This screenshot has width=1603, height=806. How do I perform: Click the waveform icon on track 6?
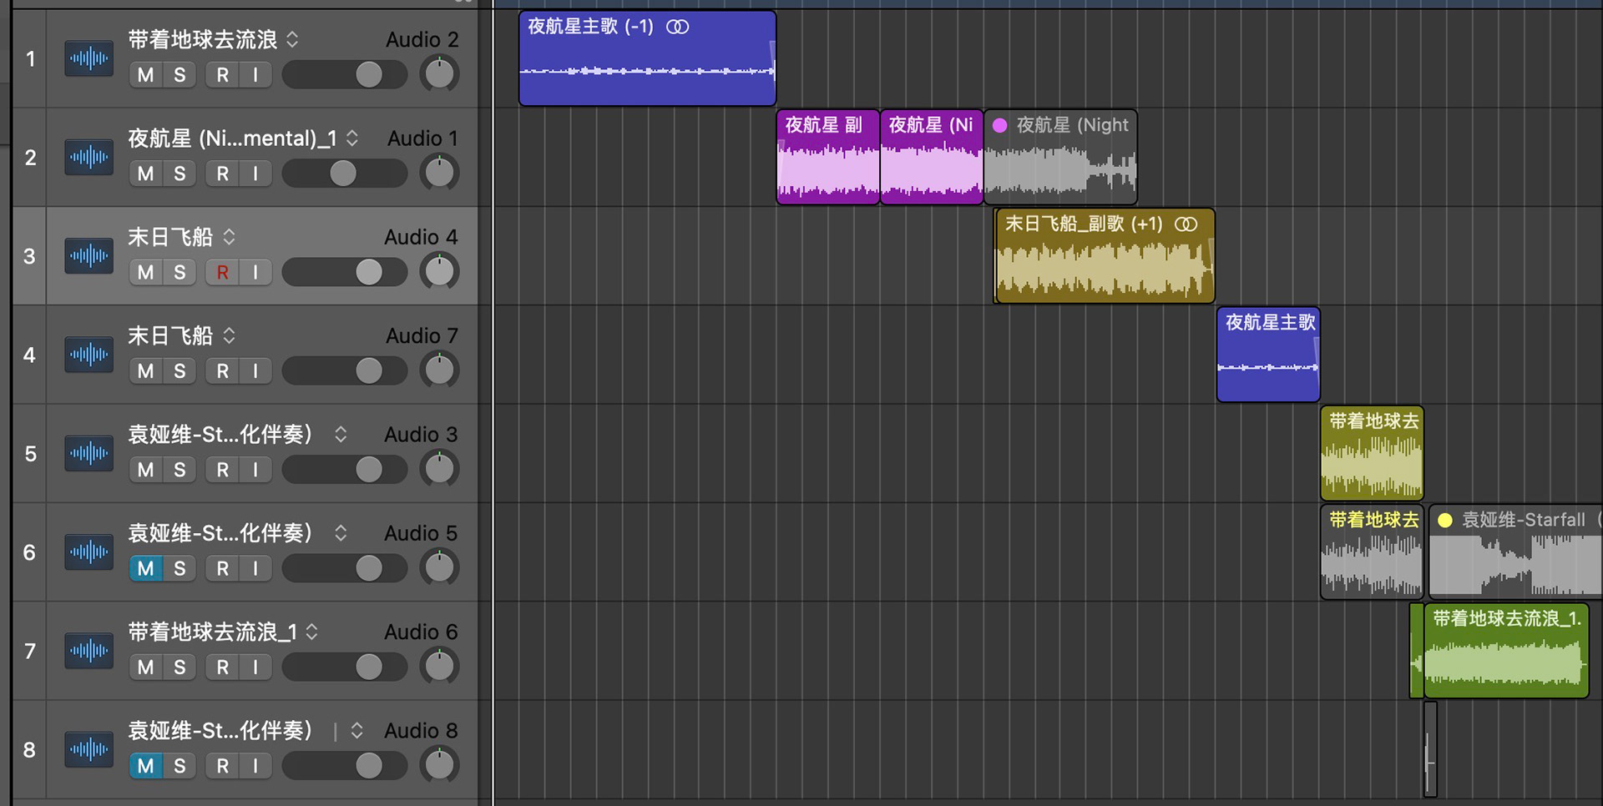[x=88, y=552]
